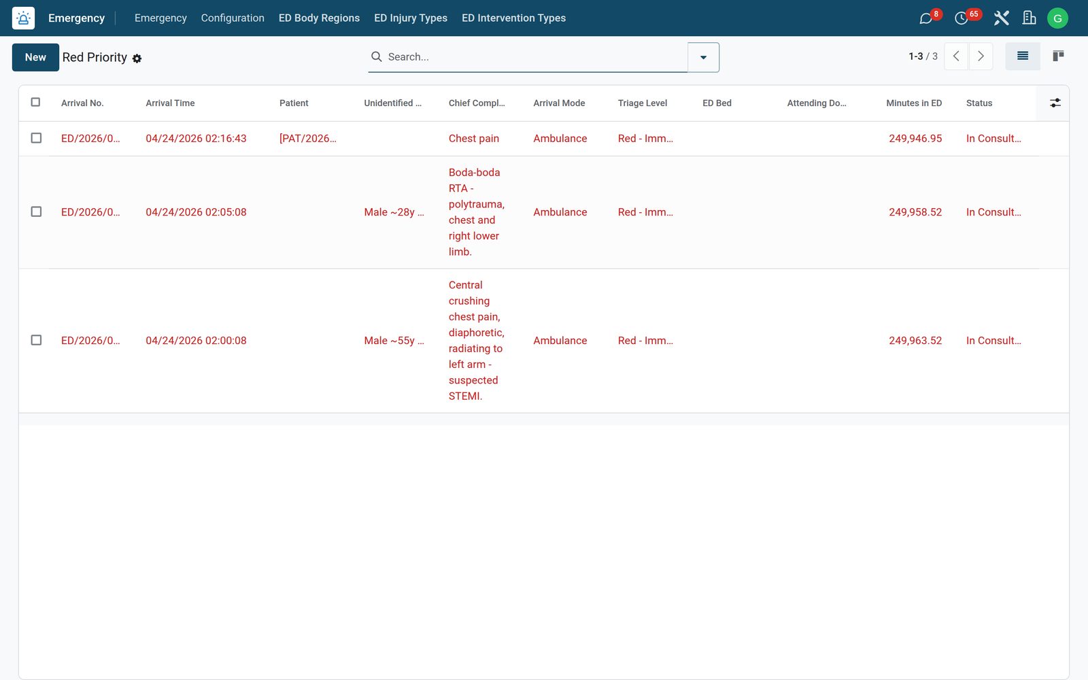Click the 1-3 / 3 pager counter
Image resolution: width=1088 pixels, height=680 pixels.
click(x=923, y=56)
